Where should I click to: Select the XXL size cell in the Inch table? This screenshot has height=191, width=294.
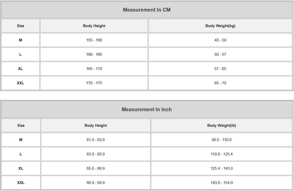[21, 183]
